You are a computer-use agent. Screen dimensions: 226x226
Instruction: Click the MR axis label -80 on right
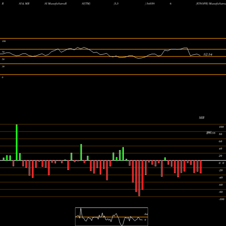[221, 192]
